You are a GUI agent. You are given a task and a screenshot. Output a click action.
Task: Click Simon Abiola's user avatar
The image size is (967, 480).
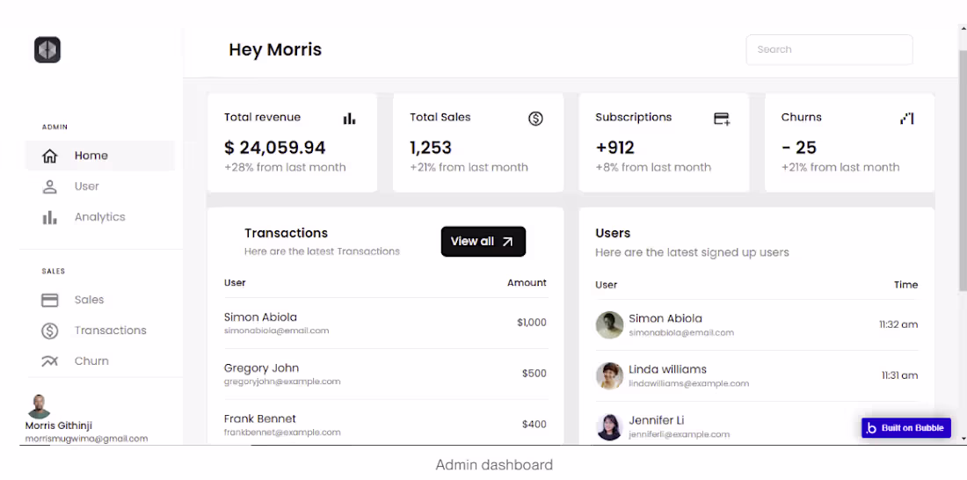[x=609, y=325]
